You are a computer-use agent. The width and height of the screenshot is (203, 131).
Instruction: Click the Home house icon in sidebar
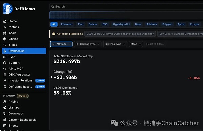pyautogui.click(x=5, y=21)
